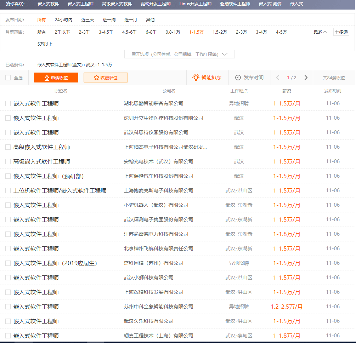The width and height of the screenshot is (356, 343).
Task: Open company page 武汉精测电子集团股份有限公司
Action: pyautogui.click(x=158, y=219)
